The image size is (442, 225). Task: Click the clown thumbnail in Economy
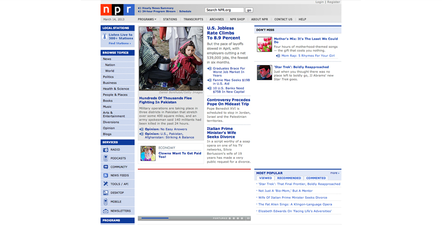(x=148, y=153)
